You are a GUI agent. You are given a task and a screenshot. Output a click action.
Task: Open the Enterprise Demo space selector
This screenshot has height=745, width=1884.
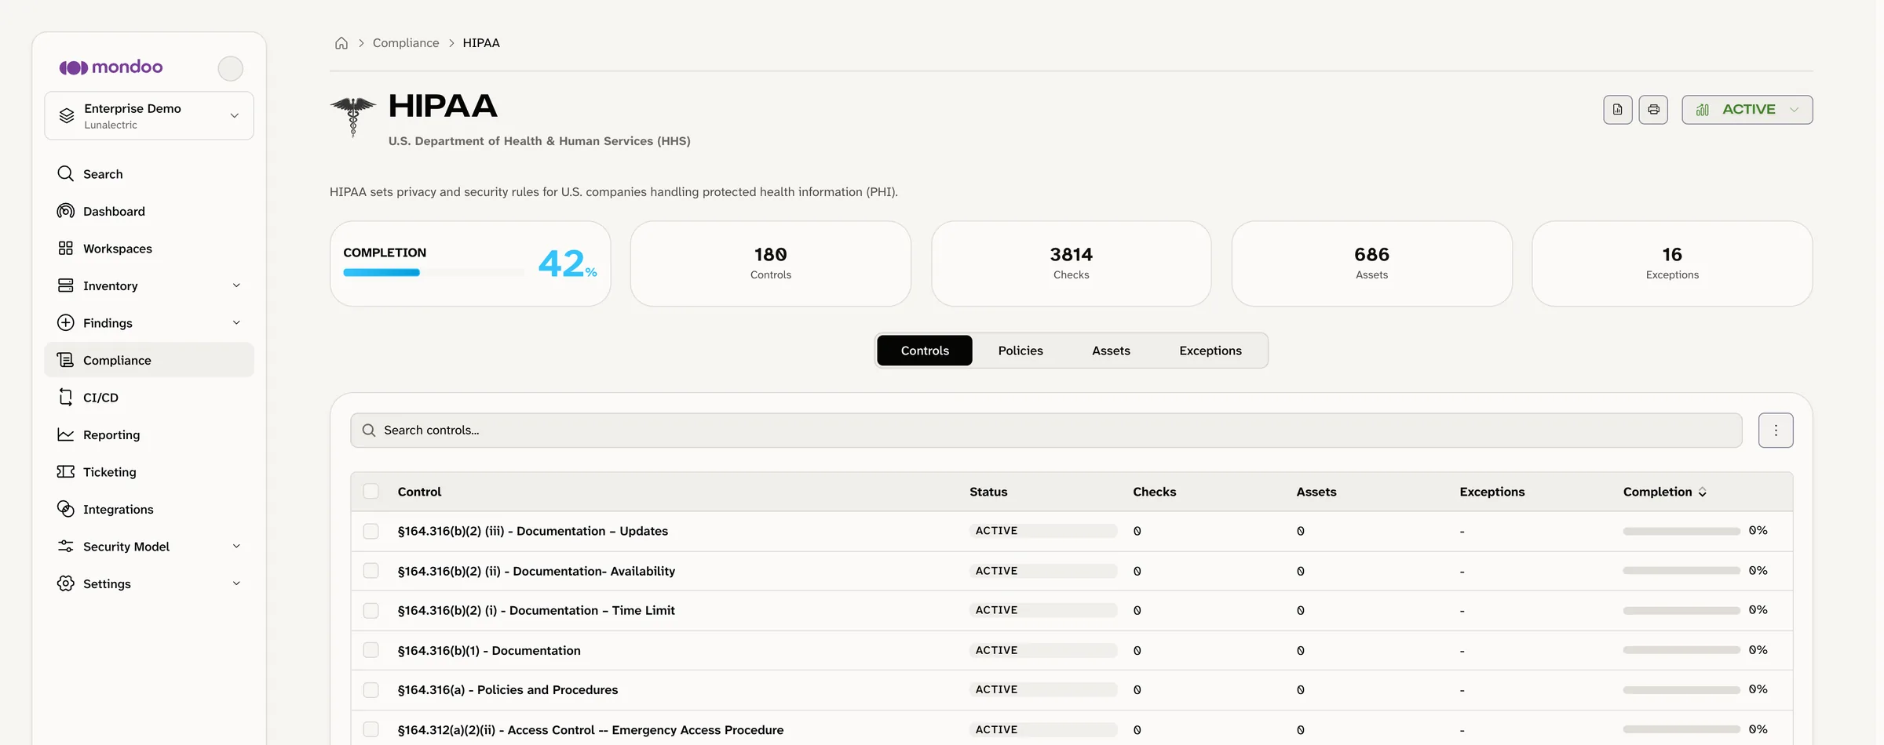pos(149,116)
